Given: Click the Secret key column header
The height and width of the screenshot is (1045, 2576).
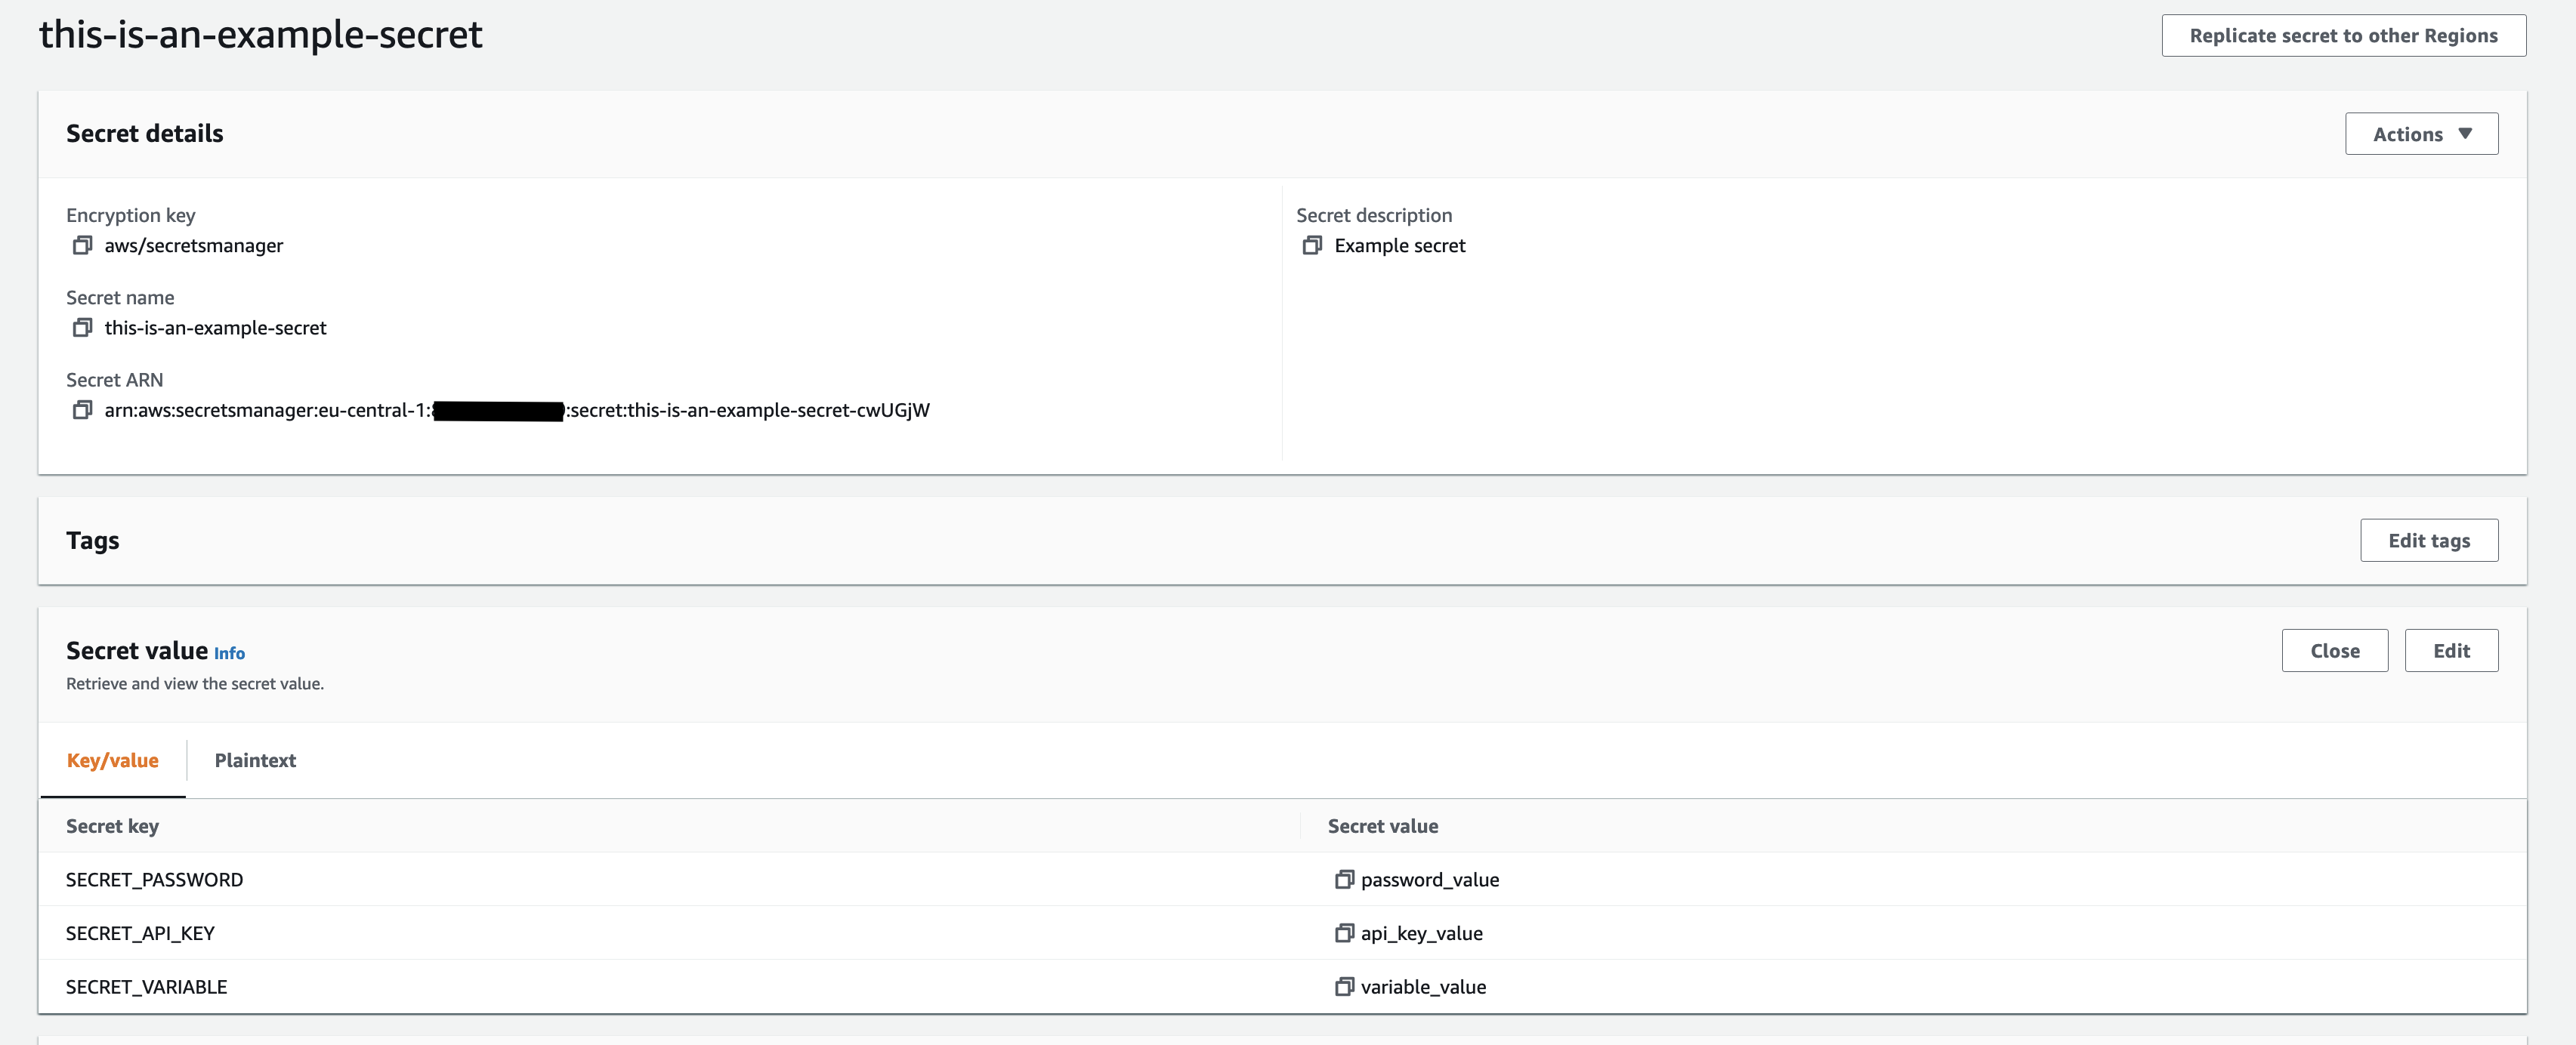Looking at the screenshot, I should point(112,826).
